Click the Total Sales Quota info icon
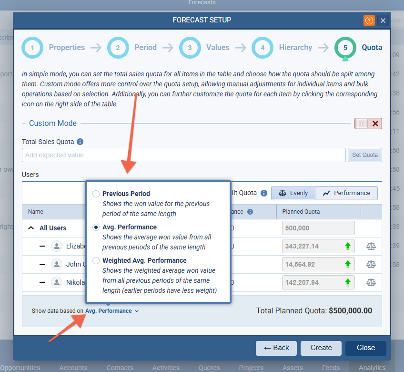The height and width of the screenshot is (372, 404). pyautogui.click(x=80, y=142)
